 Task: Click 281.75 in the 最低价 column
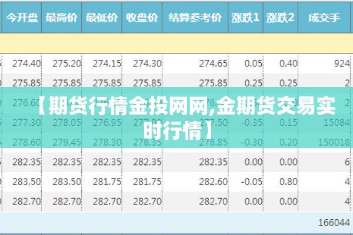click(107, 182)
